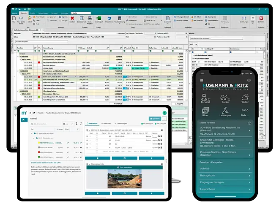Open the hamburger menu on the phone
Viewport: 279px width, 209px height.
[x=202, y=80]
